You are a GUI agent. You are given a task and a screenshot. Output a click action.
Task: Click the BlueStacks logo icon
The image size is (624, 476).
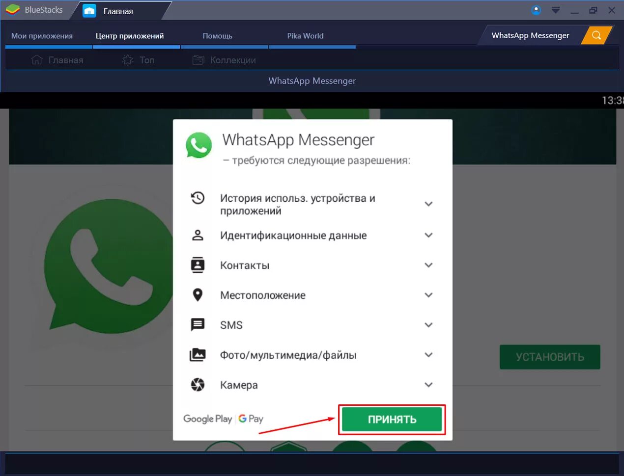click(13, 10)
